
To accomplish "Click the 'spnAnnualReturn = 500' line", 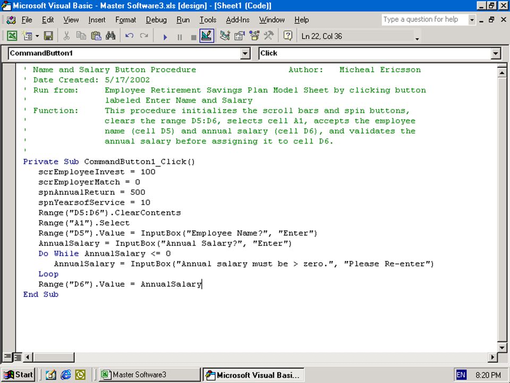I will 92,193.
